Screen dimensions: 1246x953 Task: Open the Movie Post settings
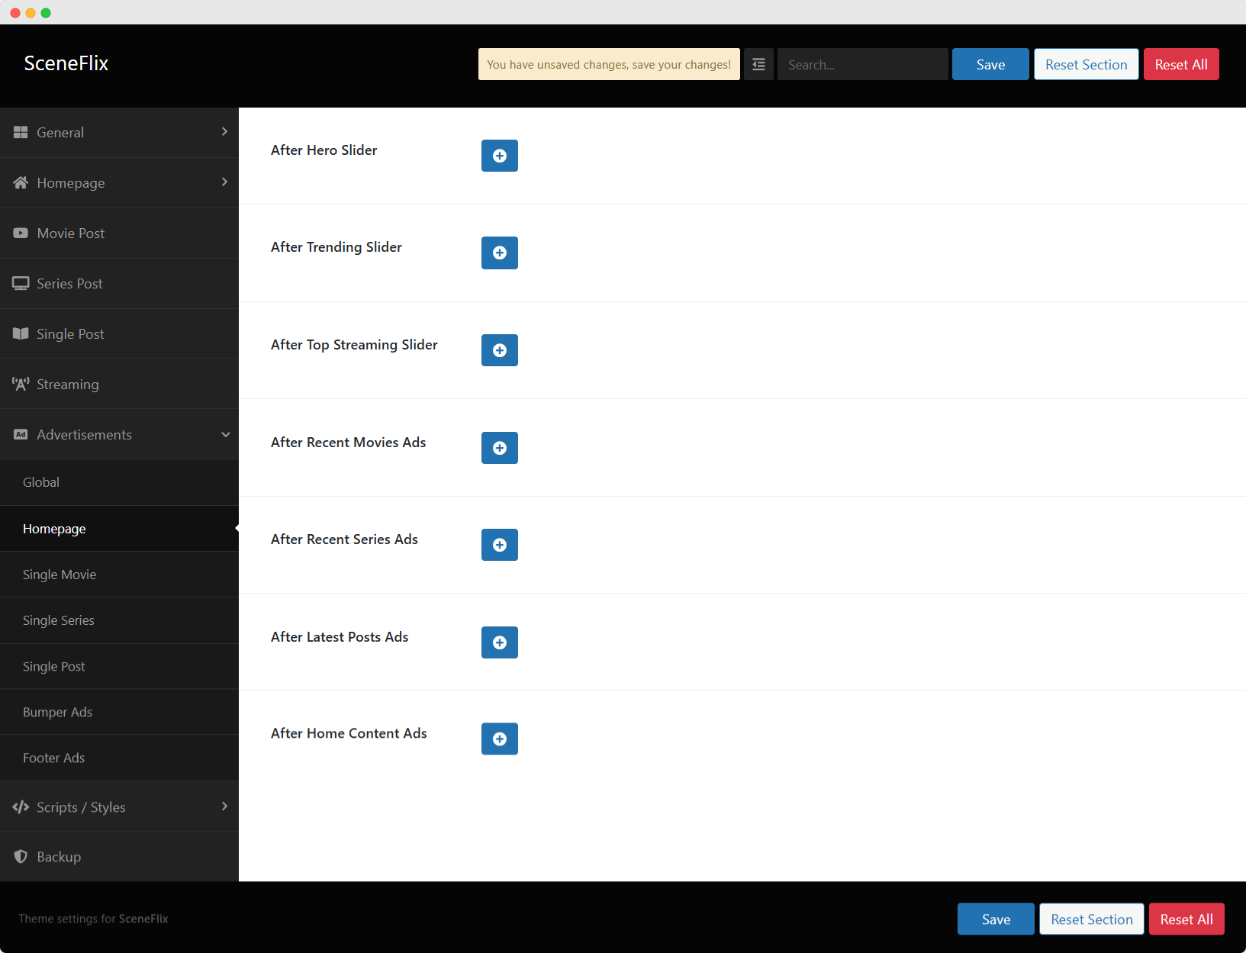tap(119, 233)
